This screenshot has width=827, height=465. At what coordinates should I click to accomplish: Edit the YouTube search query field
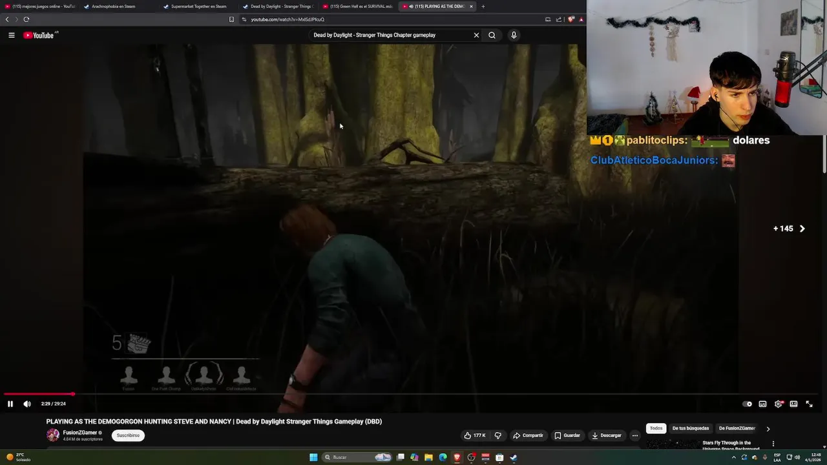point(390,35)
